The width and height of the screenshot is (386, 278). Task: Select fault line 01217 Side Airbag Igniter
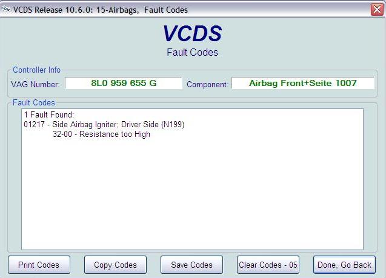[x=104, y=125]
